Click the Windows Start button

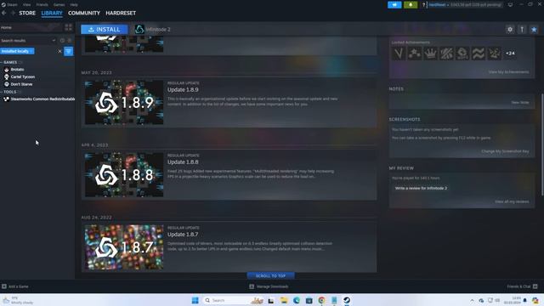click(x=195, y=300)
